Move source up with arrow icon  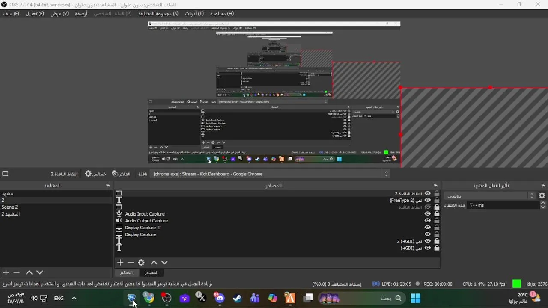point(154,262)
